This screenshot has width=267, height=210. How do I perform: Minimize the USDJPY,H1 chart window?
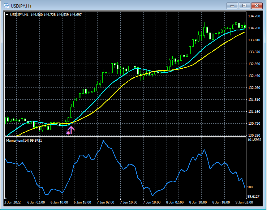coord(232,6)
